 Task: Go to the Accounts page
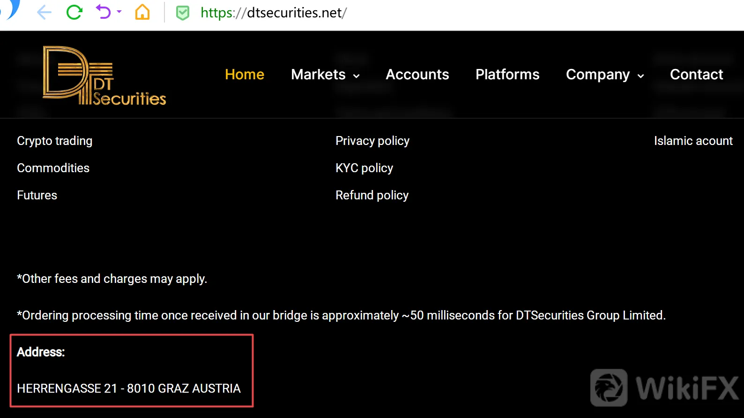click(417, 74)
